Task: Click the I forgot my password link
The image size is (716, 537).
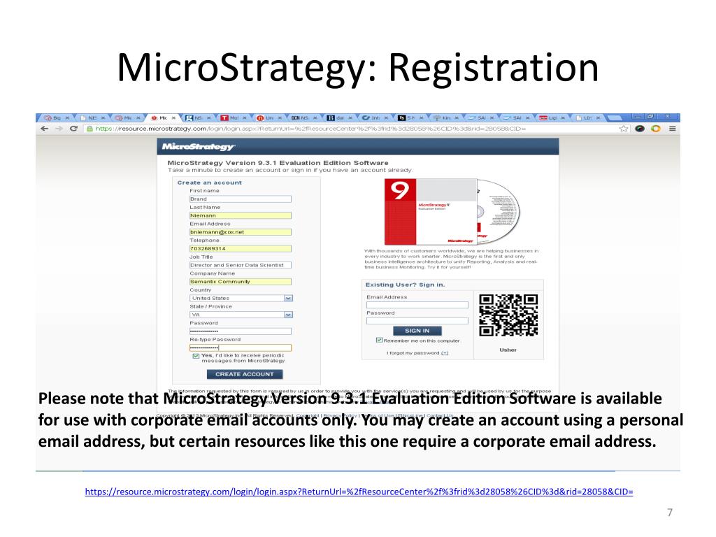Action: point(417,353)
